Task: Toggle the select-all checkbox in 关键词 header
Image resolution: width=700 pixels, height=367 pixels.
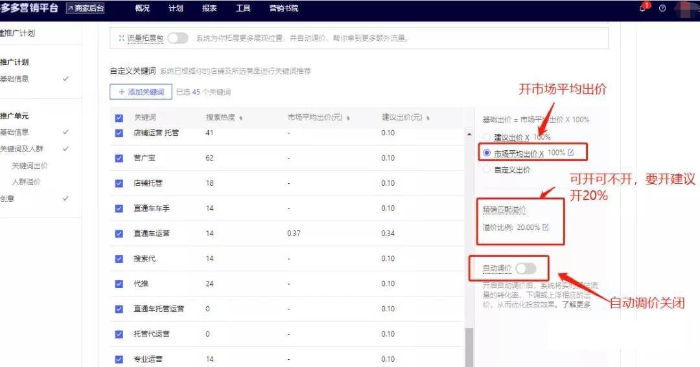Action: click(119, 118)
